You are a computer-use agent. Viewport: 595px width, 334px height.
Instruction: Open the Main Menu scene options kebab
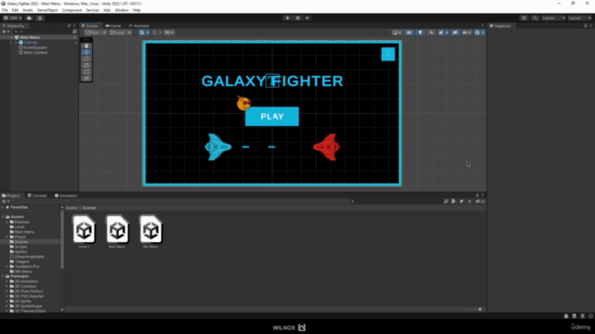74,37
